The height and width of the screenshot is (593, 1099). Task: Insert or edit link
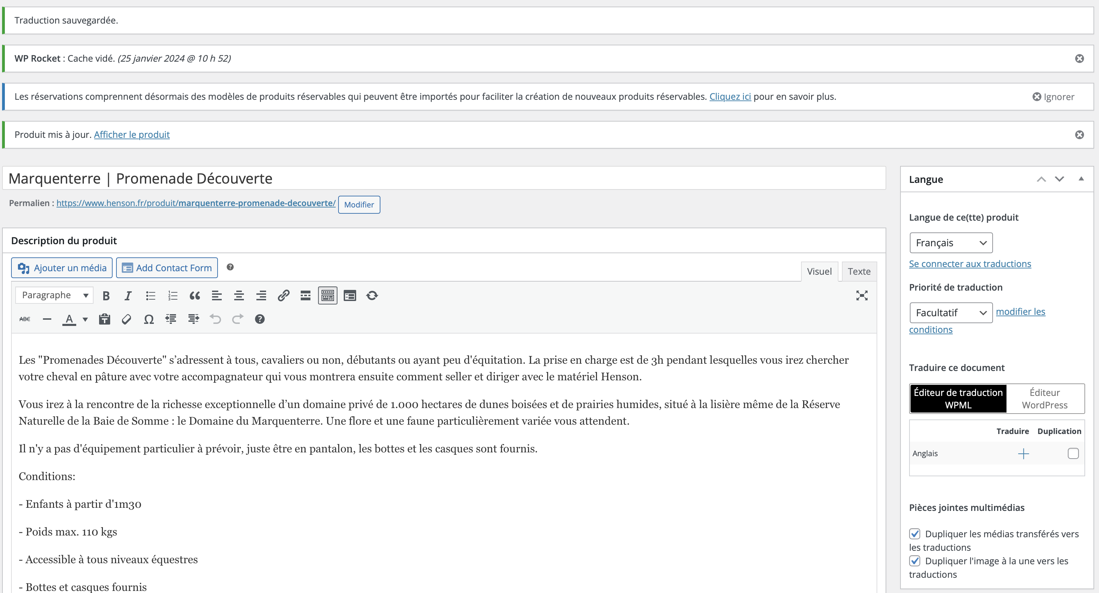click(x=283, y=296)
